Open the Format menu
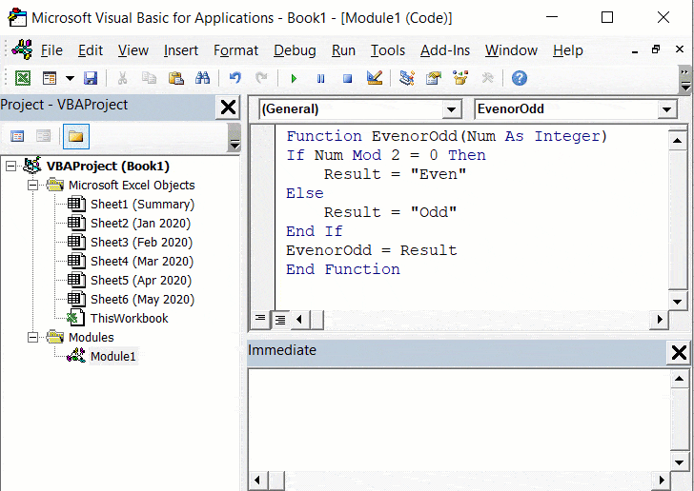Screen dimensions: 694x491 pos(235,50)
